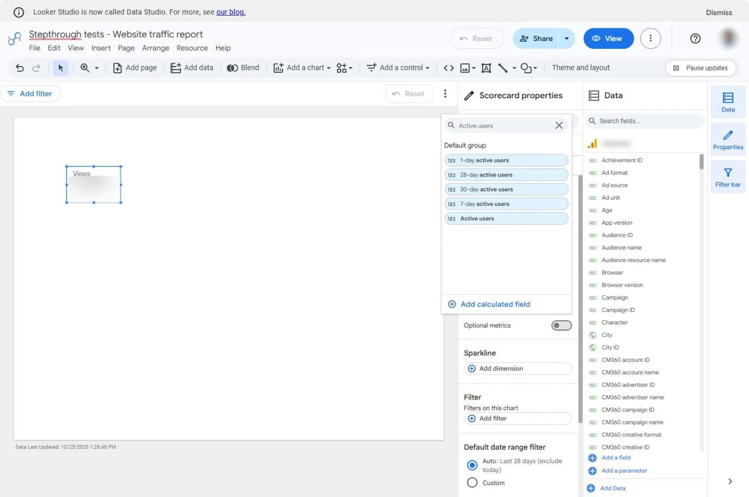Insert a URL embed with the code icon

coord(449,68)
